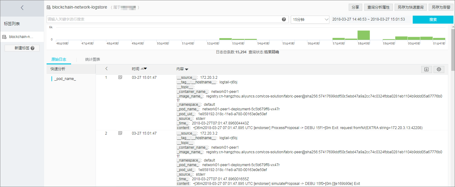
Task: Expand the 内容 column dropdown arrow
Action: pos(187,69)
